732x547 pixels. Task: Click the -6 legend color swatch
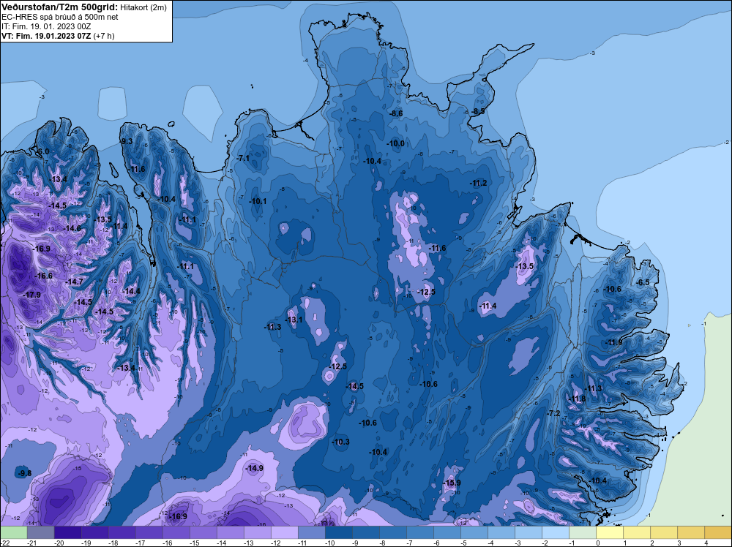(447, 532)
